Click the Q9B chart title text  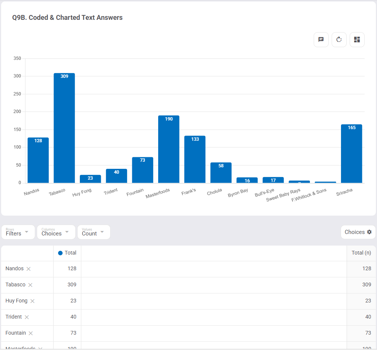[x=67, y=18]
